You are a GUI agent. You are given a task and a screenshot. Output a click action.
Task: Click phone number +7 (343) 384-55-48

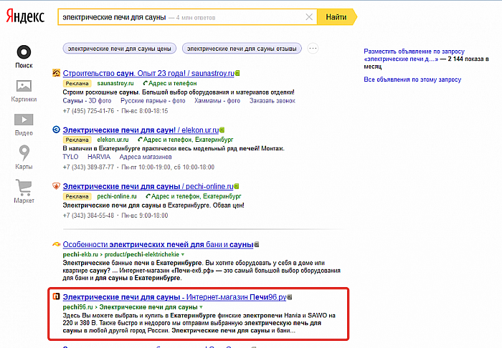[88, 216]
